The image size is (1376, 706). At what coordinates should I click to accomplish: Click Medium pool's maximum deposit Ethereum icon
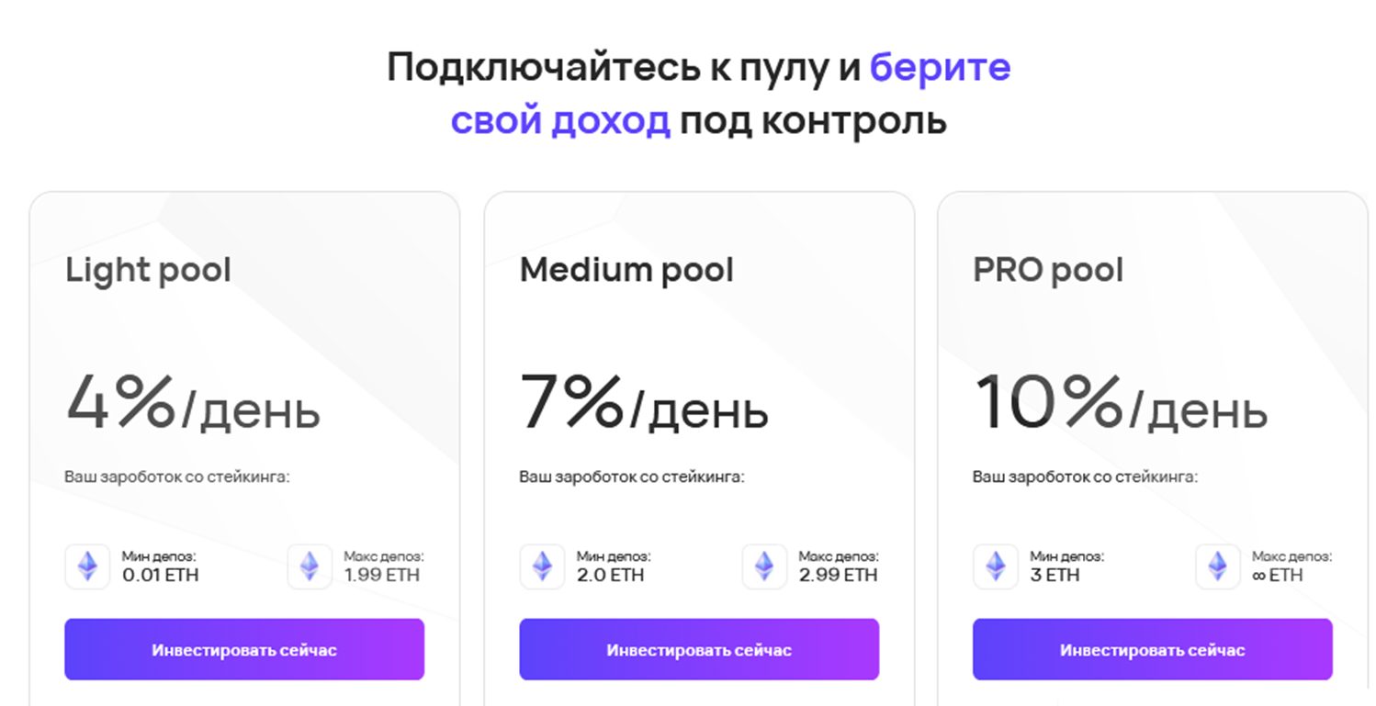click(x=764, y=566)
